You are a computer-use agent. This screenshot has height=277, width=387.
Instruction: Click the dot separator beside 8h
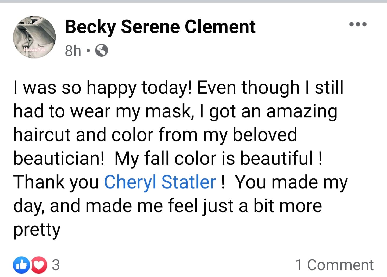click(88, 51)
